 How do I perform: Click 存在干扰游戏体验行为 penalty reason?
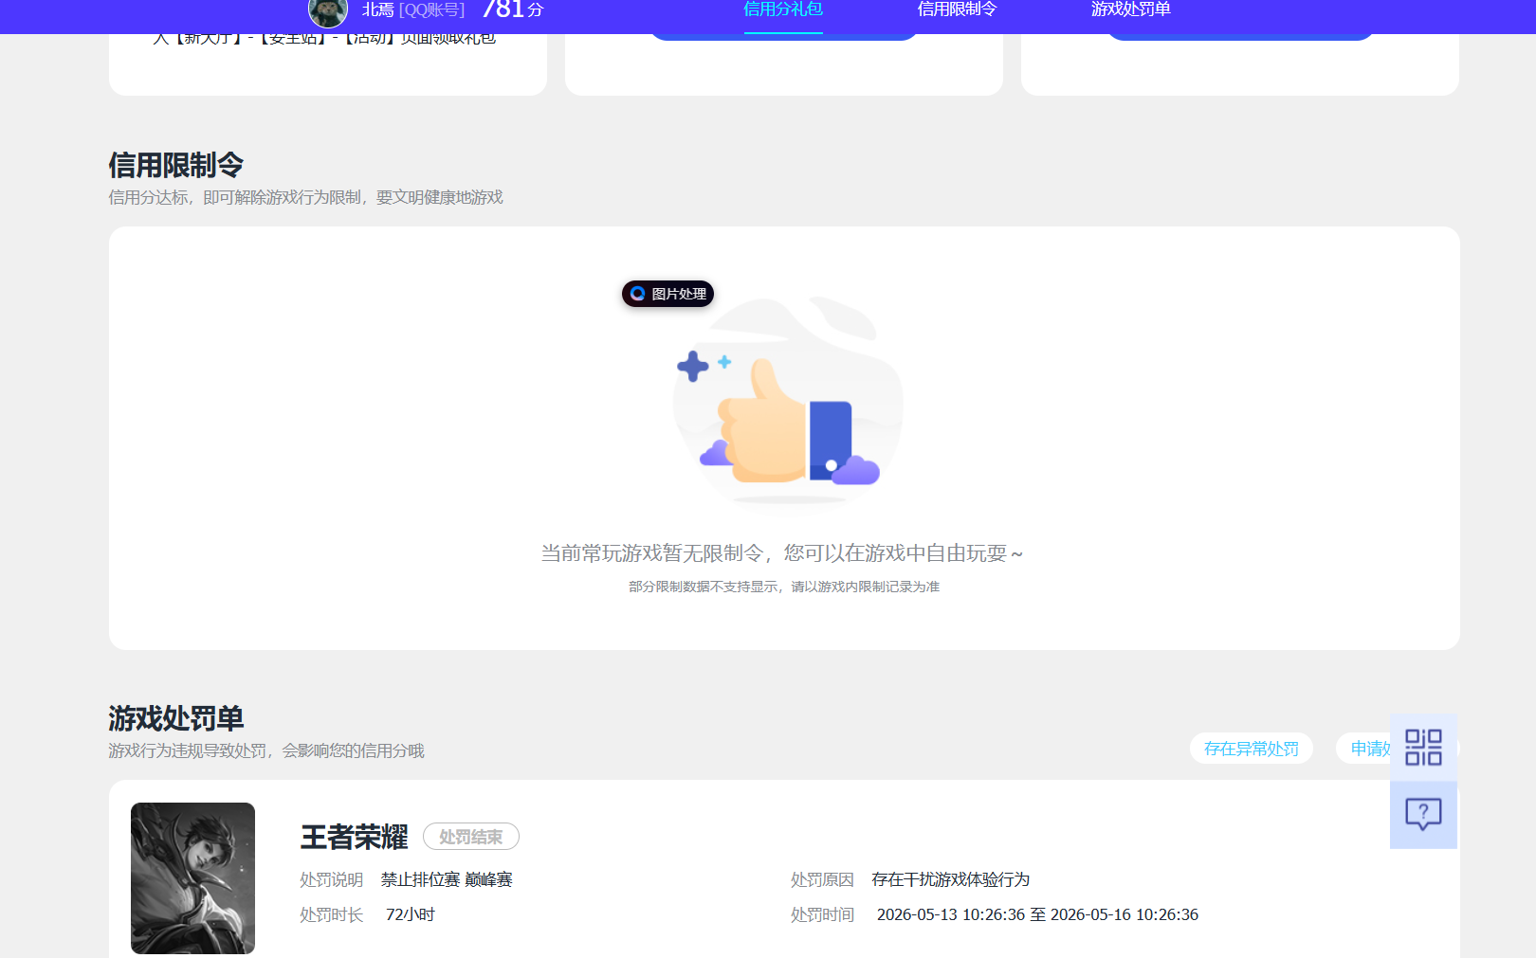pos(951,879)
